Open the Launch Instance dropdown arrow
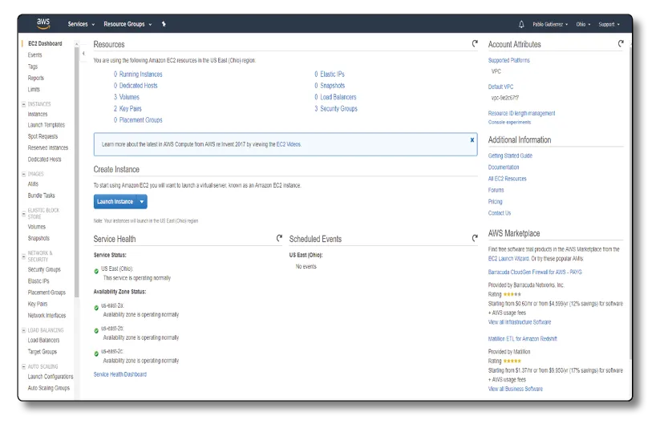The image size is (664, 424). point(142,202)
